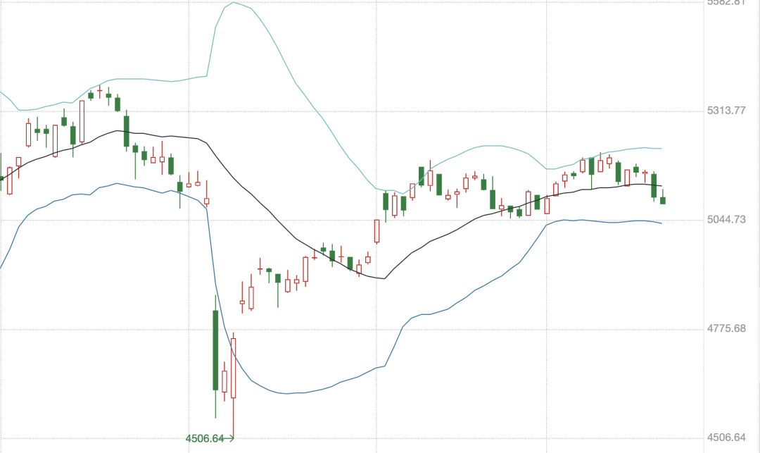
Task: Click the red hollow candle just below the 5044.73 gridline
Action: tap(376, 231)
